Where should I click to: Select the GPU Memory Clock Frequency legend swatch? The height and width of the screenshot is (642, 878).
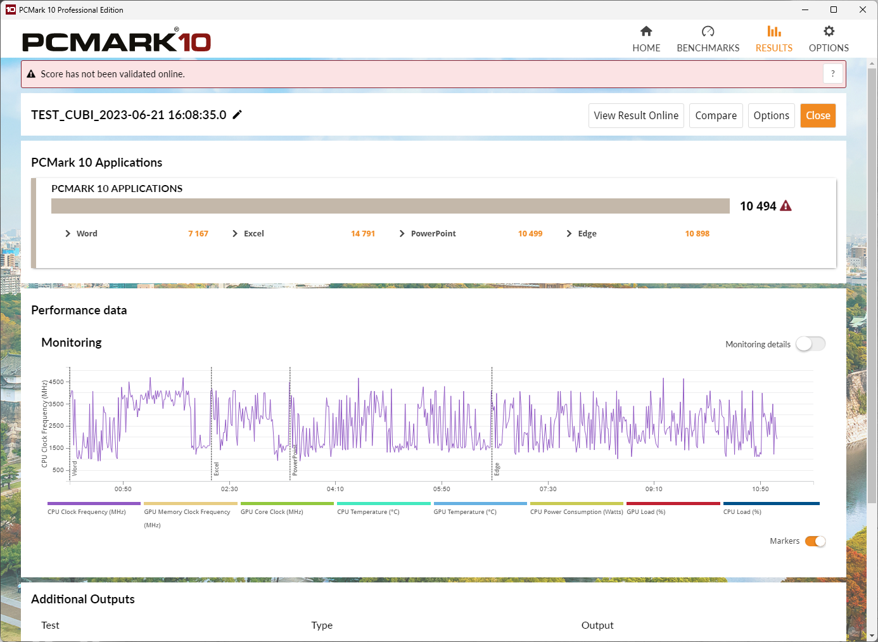tap(191, 504)
